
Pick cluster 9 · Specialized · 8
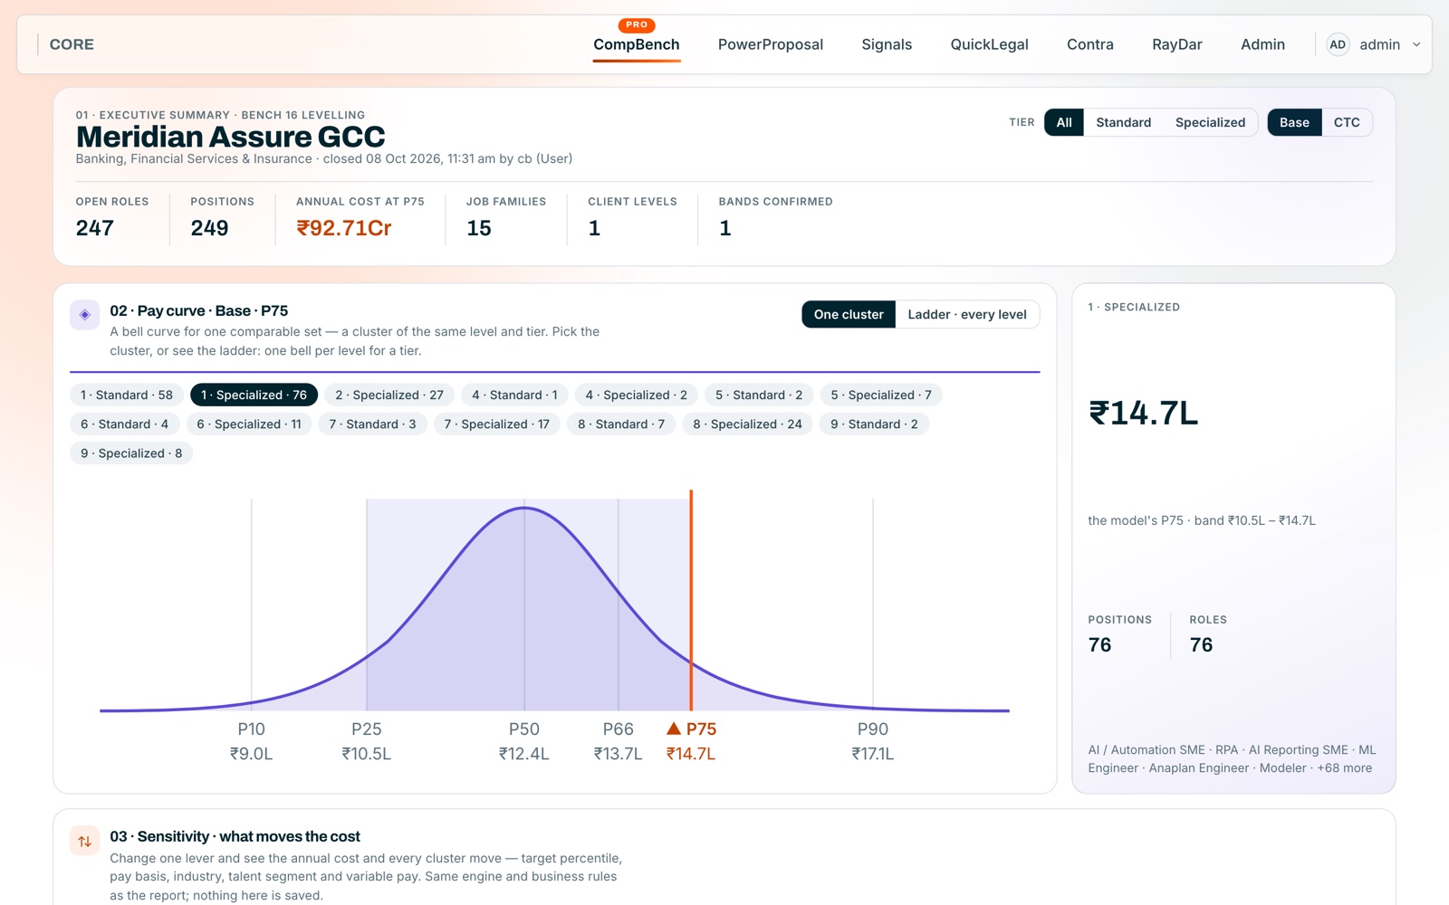tap(131, 453)
